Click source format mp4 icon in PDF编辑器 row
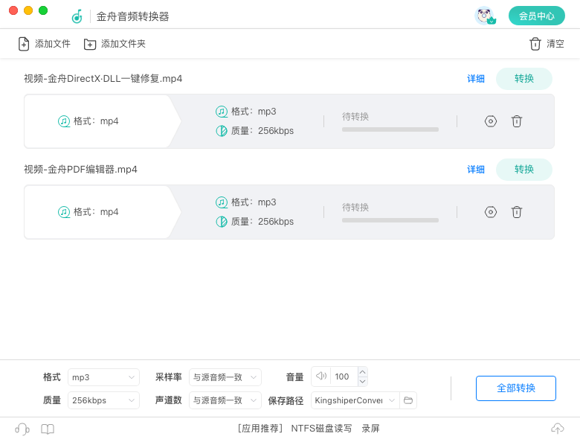Image resolution: width=580 pixels, height=439 pixels. (x=64, y=212)
